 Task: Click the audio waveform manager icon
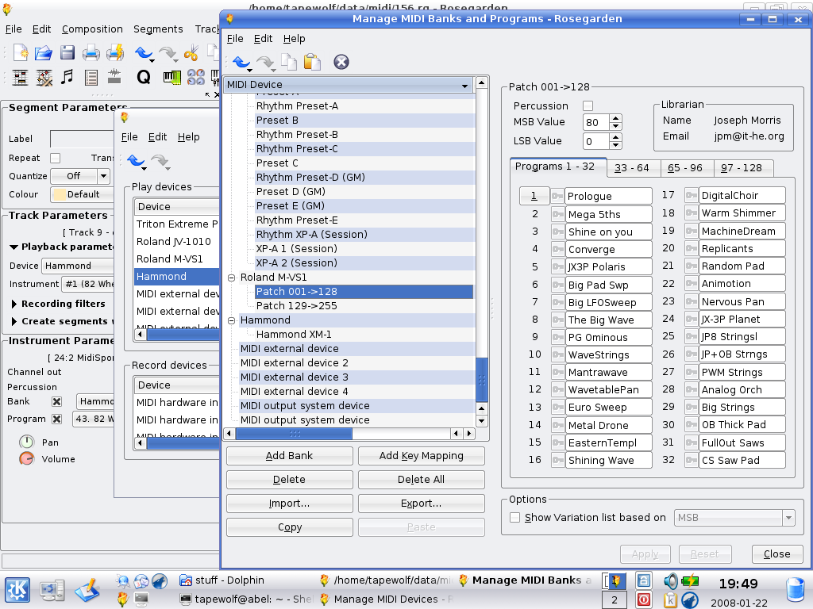(114, 76)
